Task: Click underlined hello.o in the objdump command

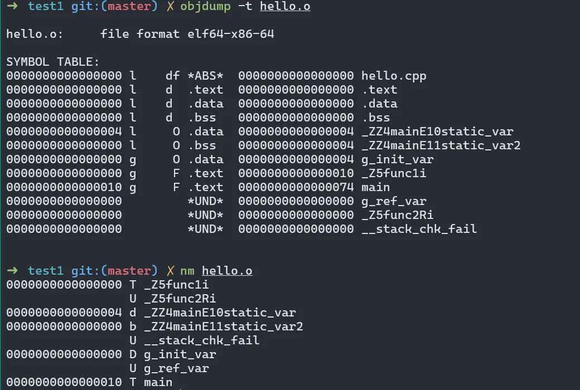Action: point(285,7)
